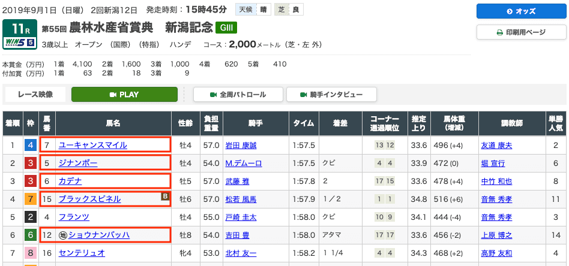Open trainer 堀 宣行 profile

[x=493, y=164]
